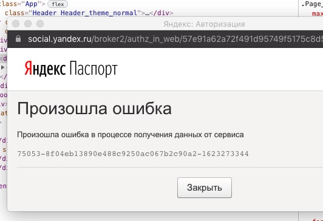Screen dimensions: 323x221
Task: Select the error code 75053-8f04eb13890e488c9250ac067b2c90a2-1623273344
Action: coord(133,154)
